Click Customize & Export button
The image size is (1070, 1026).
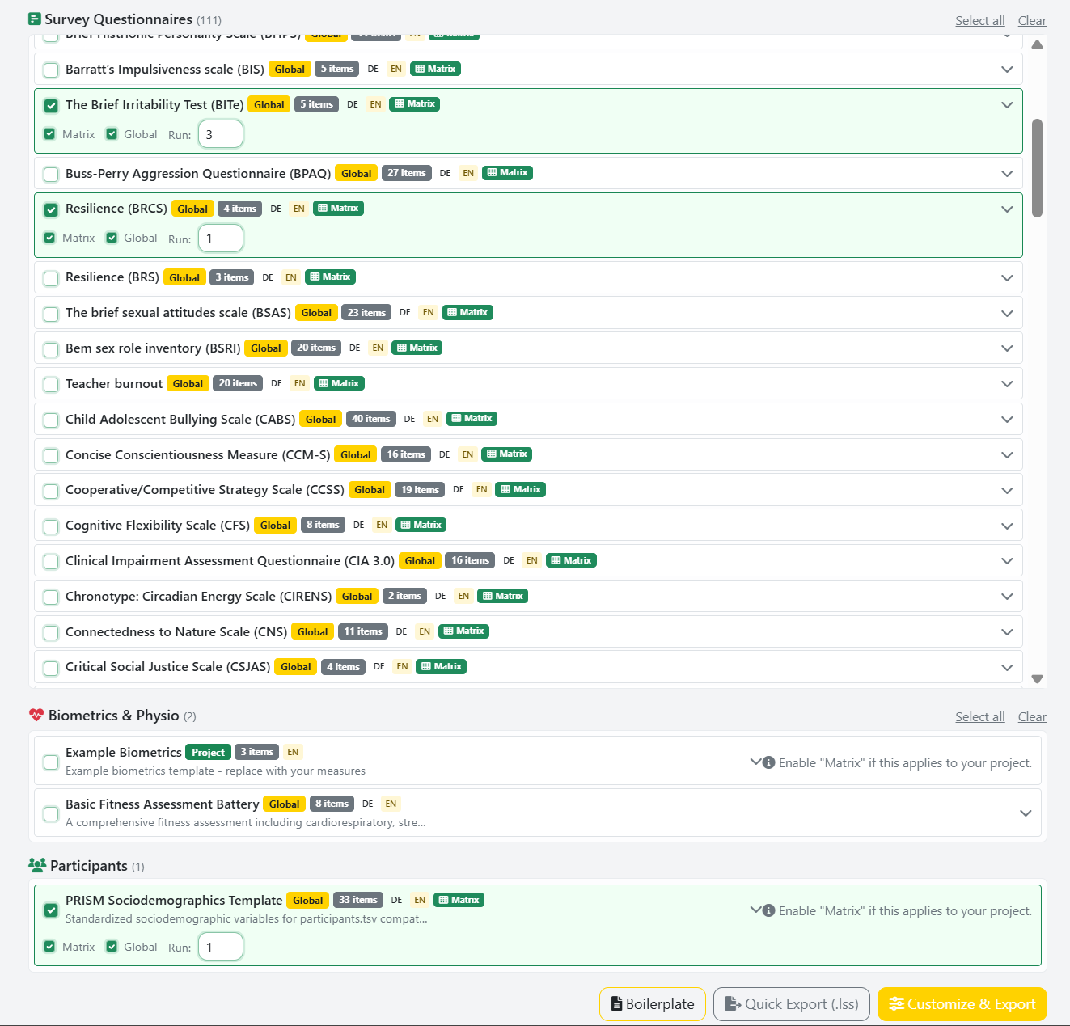962,1004
